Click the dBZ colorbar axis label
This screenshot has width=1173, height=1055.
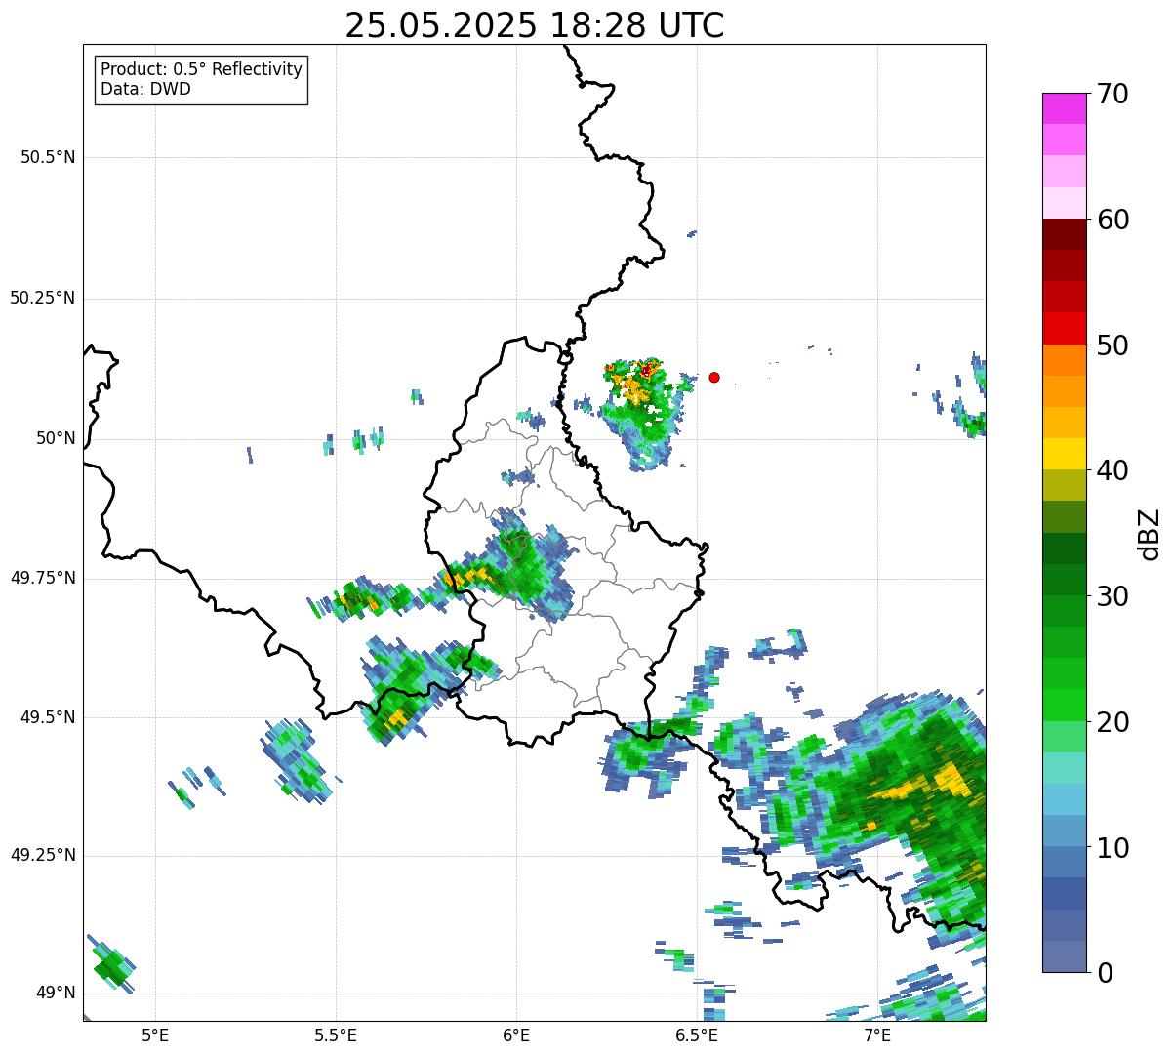tap(1151, 533)
